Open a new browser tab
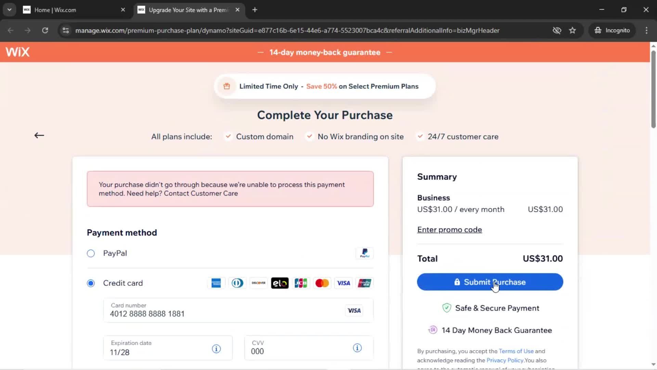This screenshot has height=370, width=657. pos(255,10)
